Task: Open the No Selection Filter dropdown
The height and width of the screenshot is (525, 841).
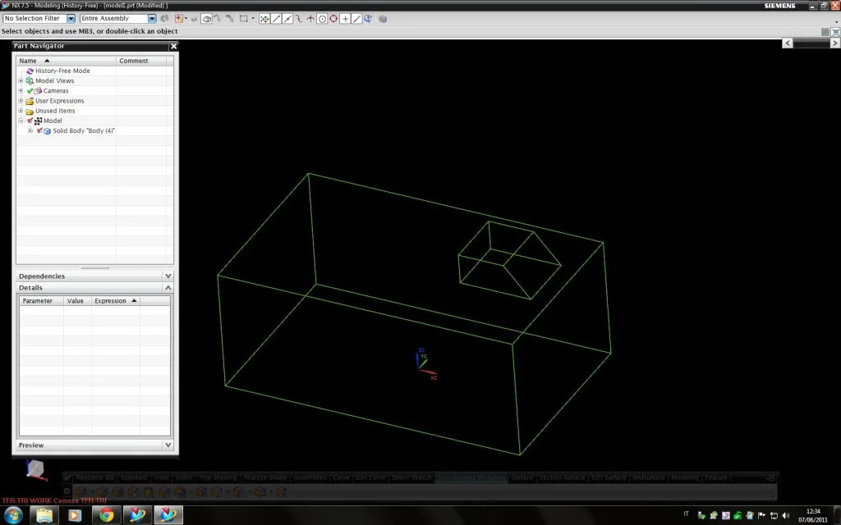Action: [x=71, y=18]
